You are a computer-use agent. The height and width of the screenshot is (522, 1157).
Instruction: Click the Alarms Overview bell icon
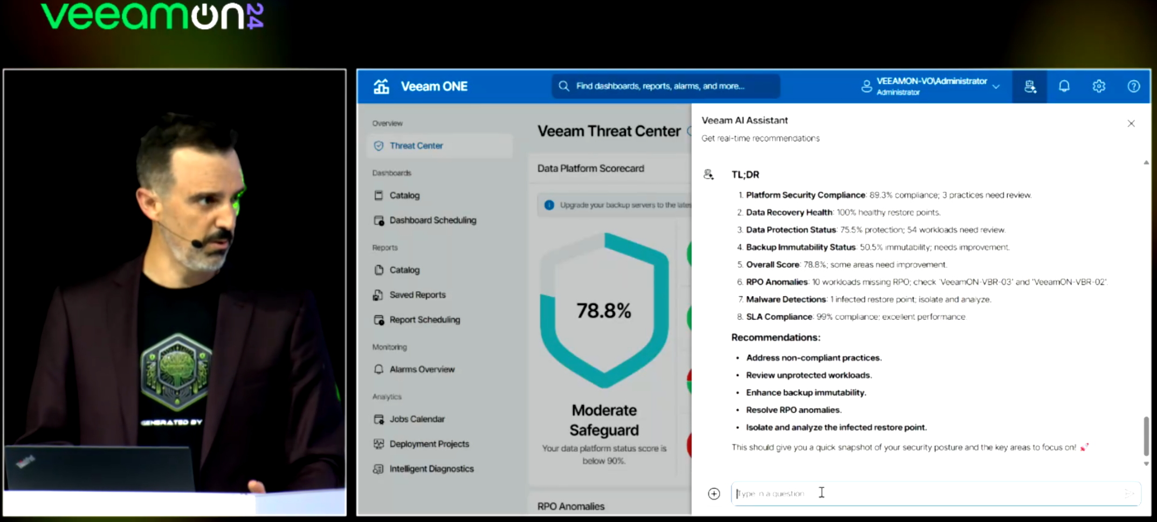point(378,369)
